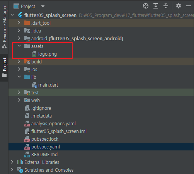
Task: Click the android module folder icon
Action: tap(27, 38)
